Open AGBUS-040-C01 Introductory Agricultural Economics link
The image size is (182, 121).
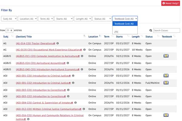pyautogui.click(x=48, y=69)
